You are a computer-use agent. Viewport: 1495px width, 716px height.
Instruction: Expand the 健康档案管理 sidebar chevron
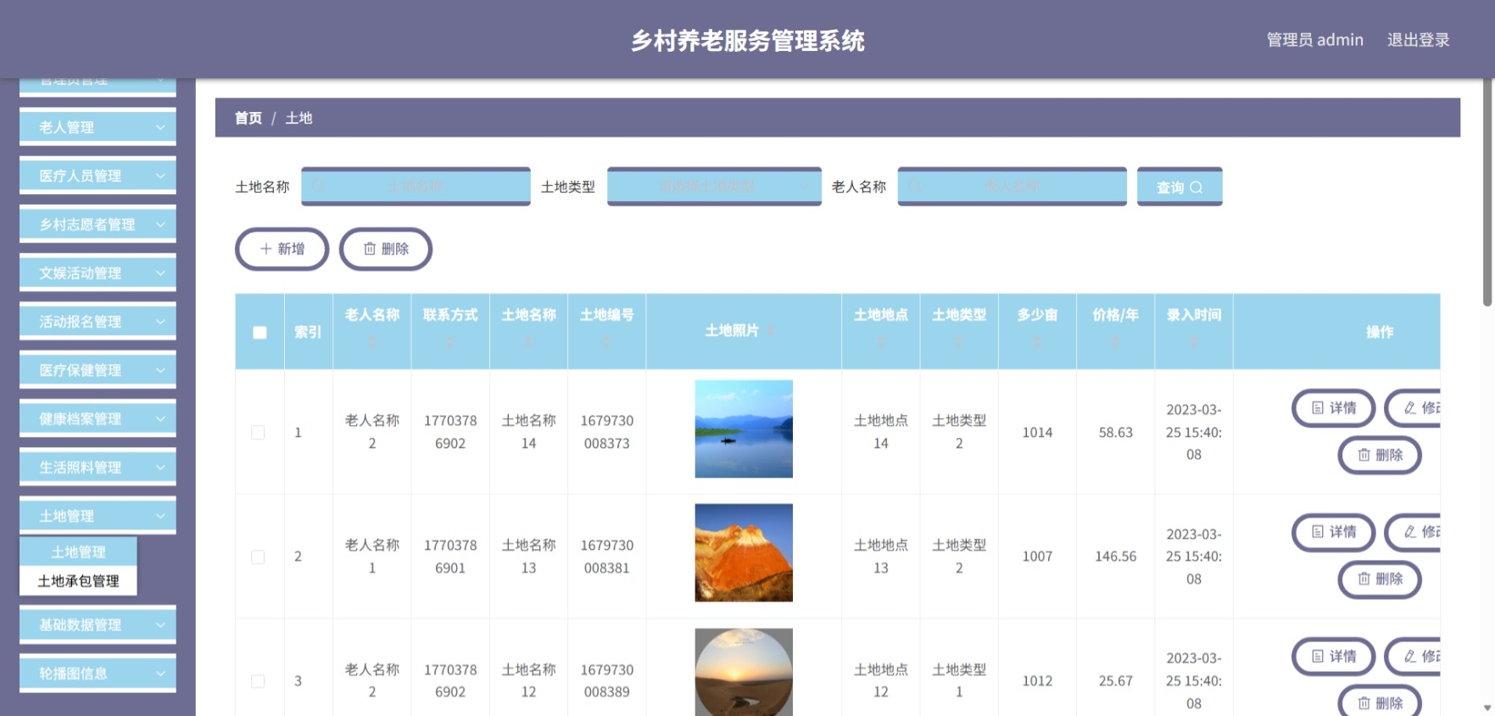160,418
